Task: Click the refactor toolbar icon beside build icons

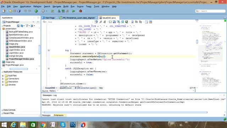Action: pyautogui.click(x=52, y=11)
